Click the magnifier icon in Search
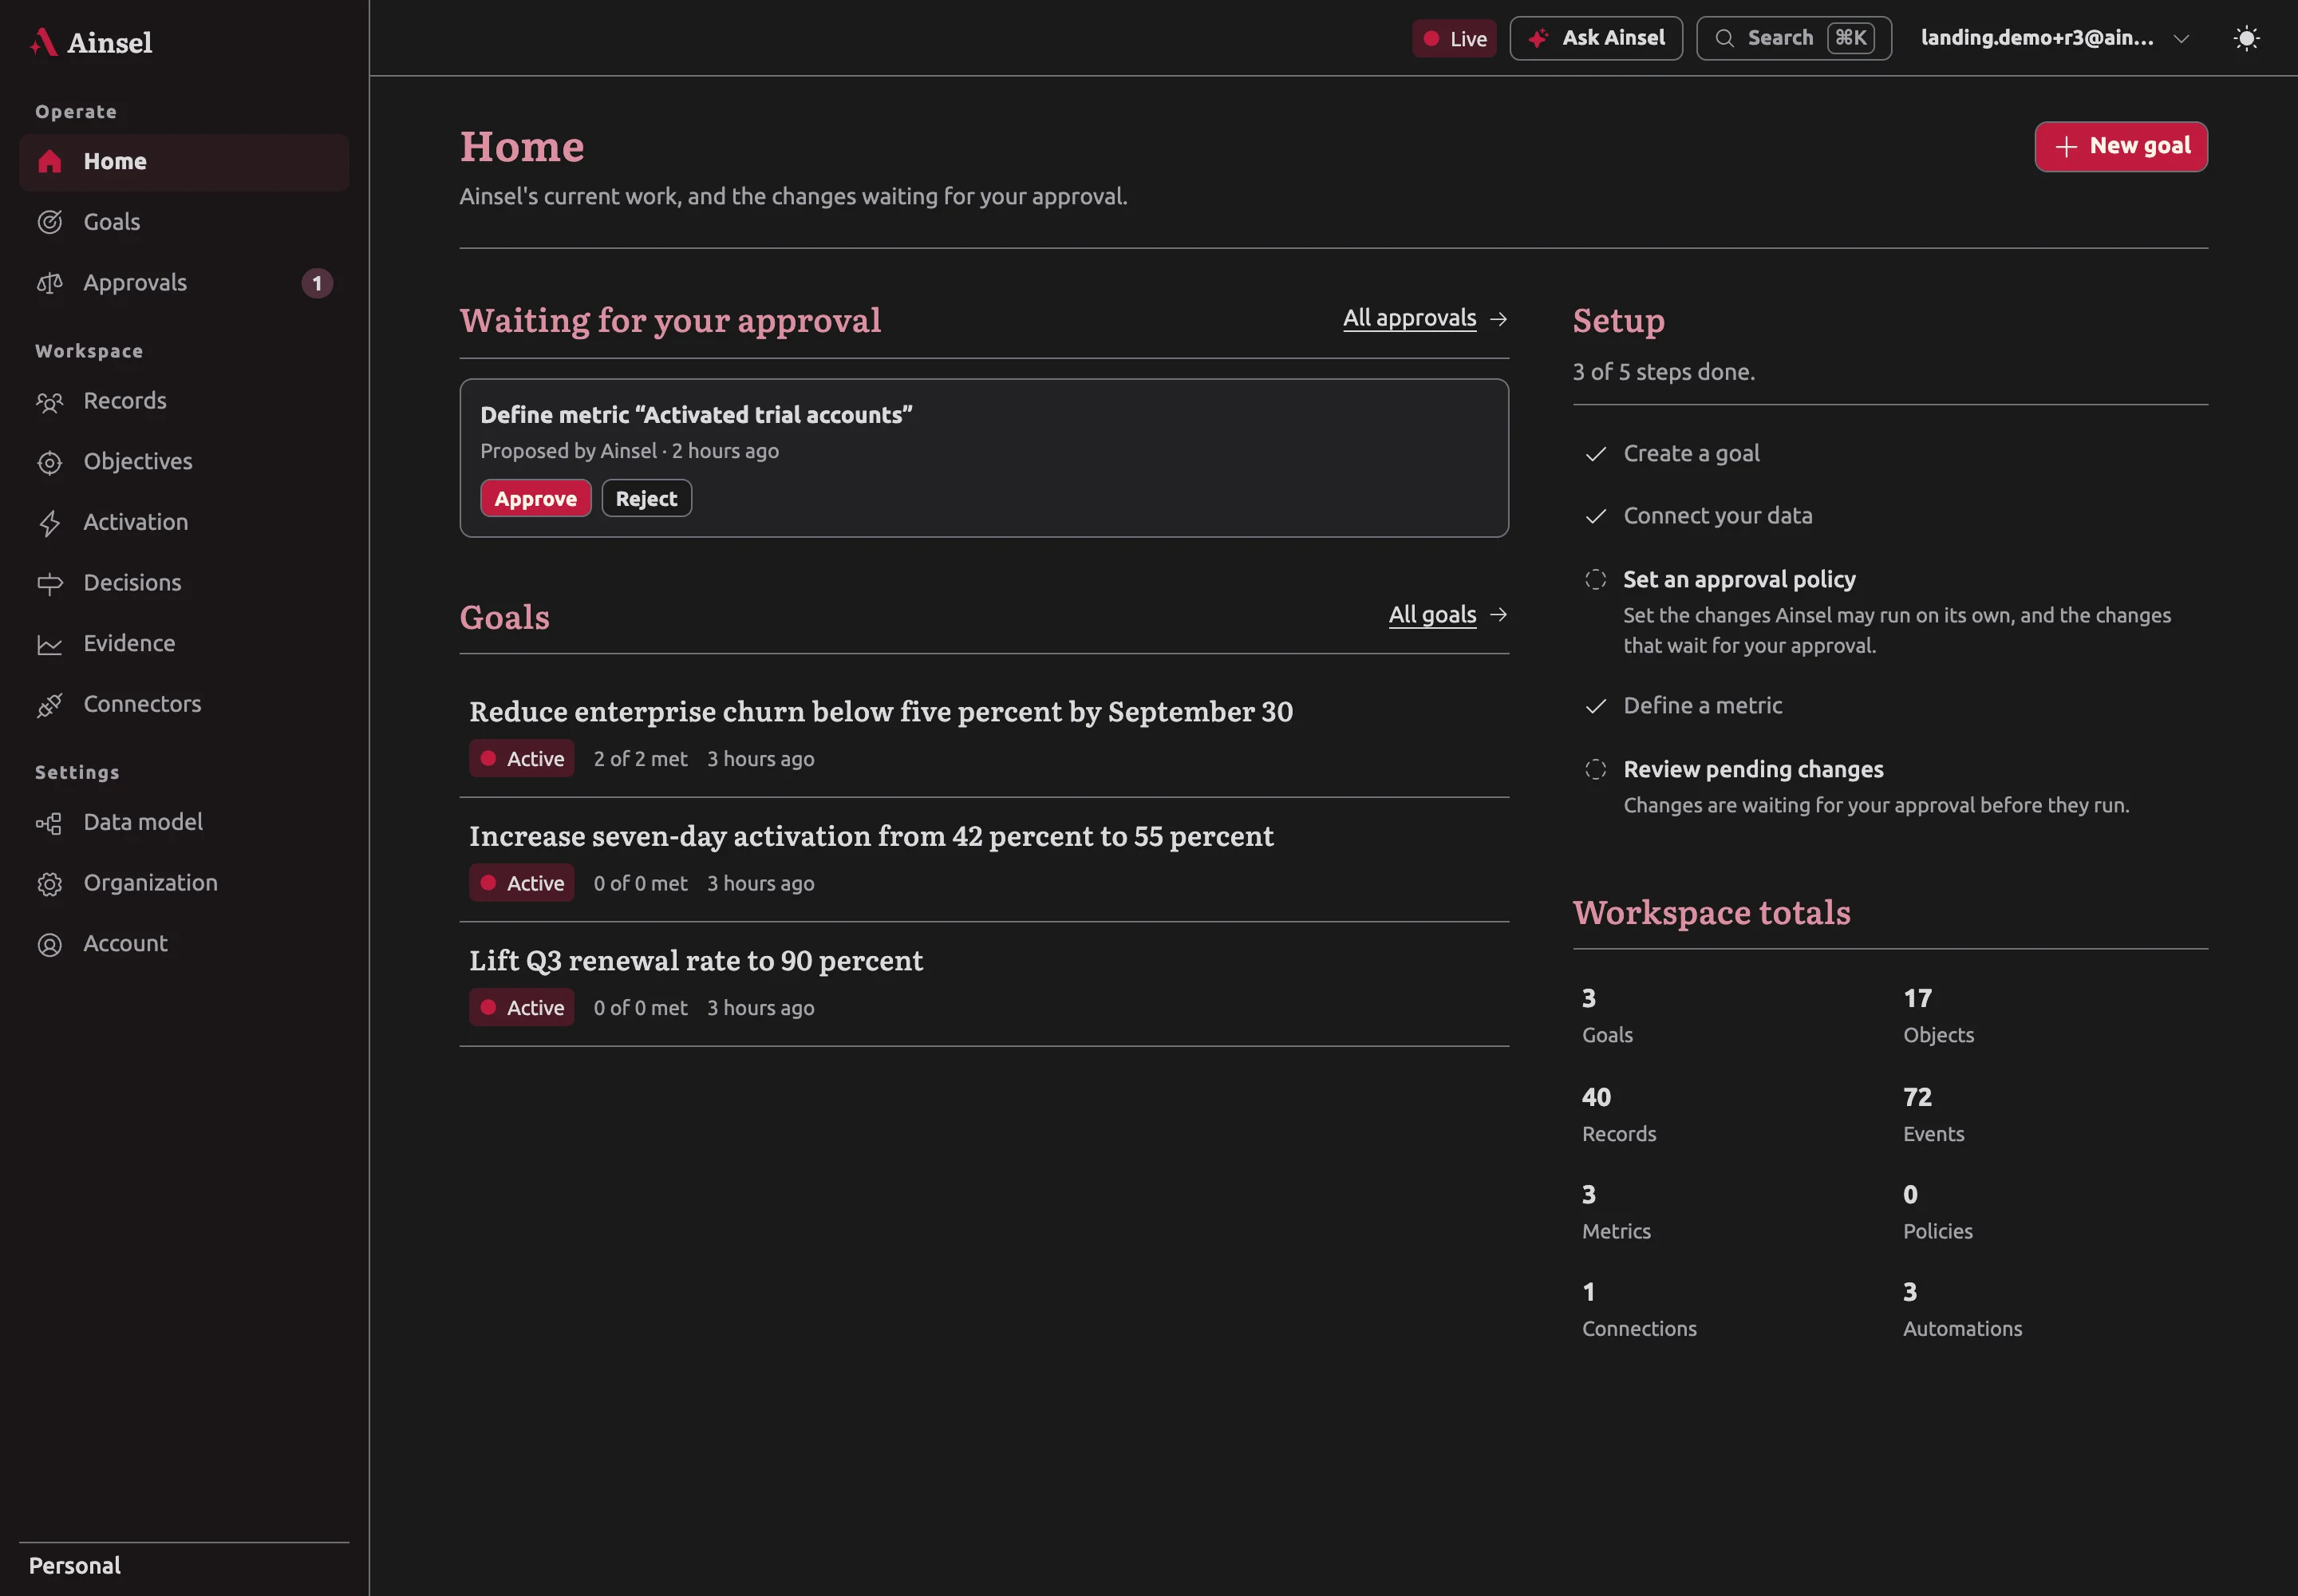The height and width of the screenshot is (1596, 2298). [1725, 38]
